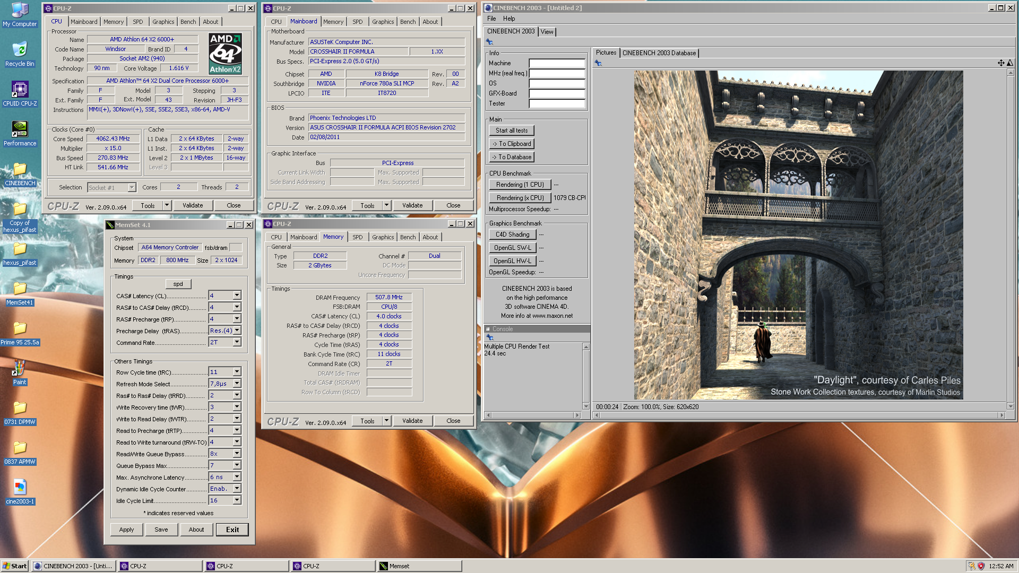Click the Machine input field

[x=557, y=63]
